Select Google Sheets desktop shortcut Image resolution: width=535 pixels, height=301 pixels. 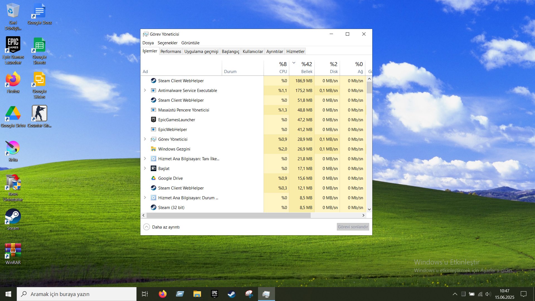[x=40, y=50]
